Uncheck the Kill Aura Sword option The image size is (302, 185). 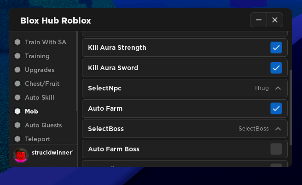(x=276, y=68)
